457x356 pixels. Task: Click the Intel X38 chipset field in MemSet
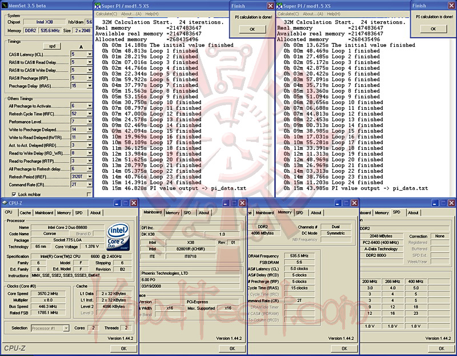pyautogui.click(x=45, y=22)
